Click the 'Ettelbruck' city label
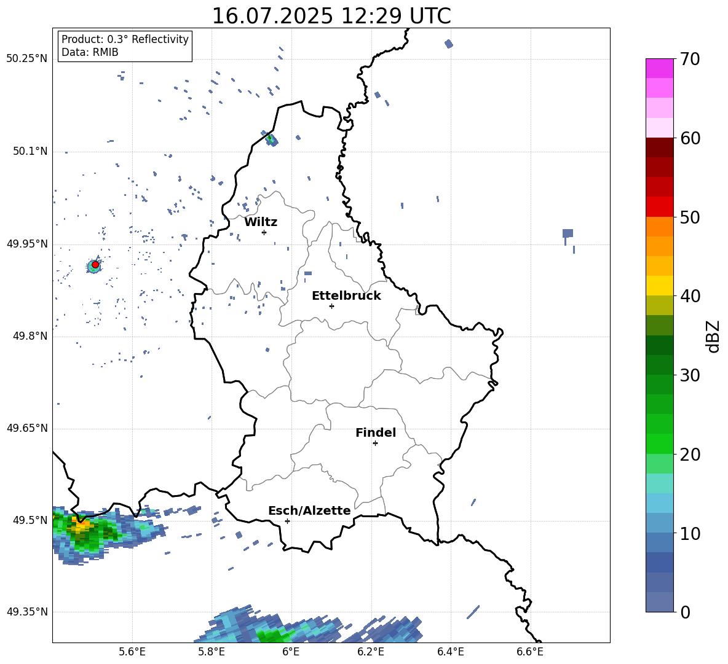 [x=346, y=296]
